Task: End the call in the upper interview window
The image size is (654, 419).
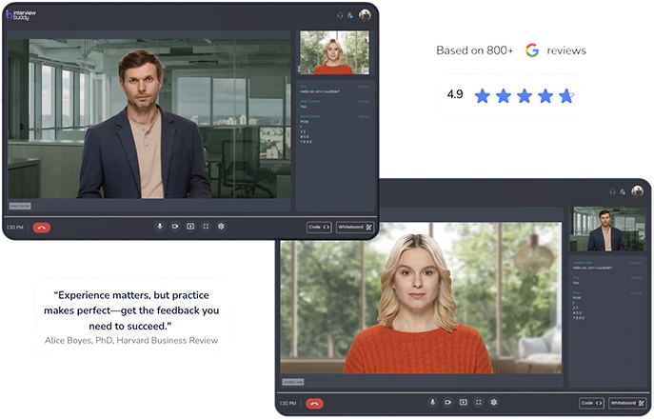Action: (x=41, y=227)
